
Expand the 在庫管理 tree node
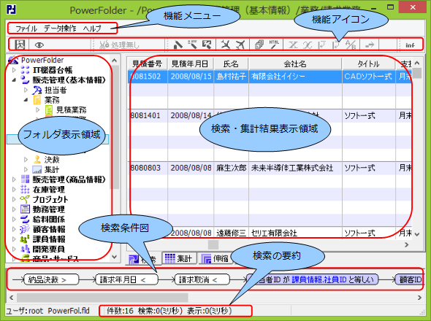[x=14, y=190]
